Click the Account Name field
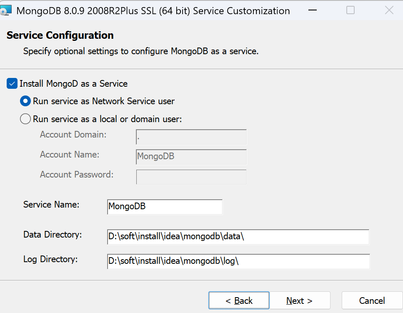The width and height of the screenshot is (403, 313). 191,157
